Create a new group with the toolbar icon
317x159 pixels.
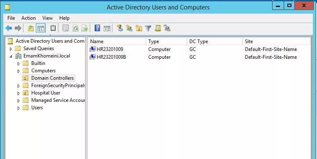[x=129, y=28]
